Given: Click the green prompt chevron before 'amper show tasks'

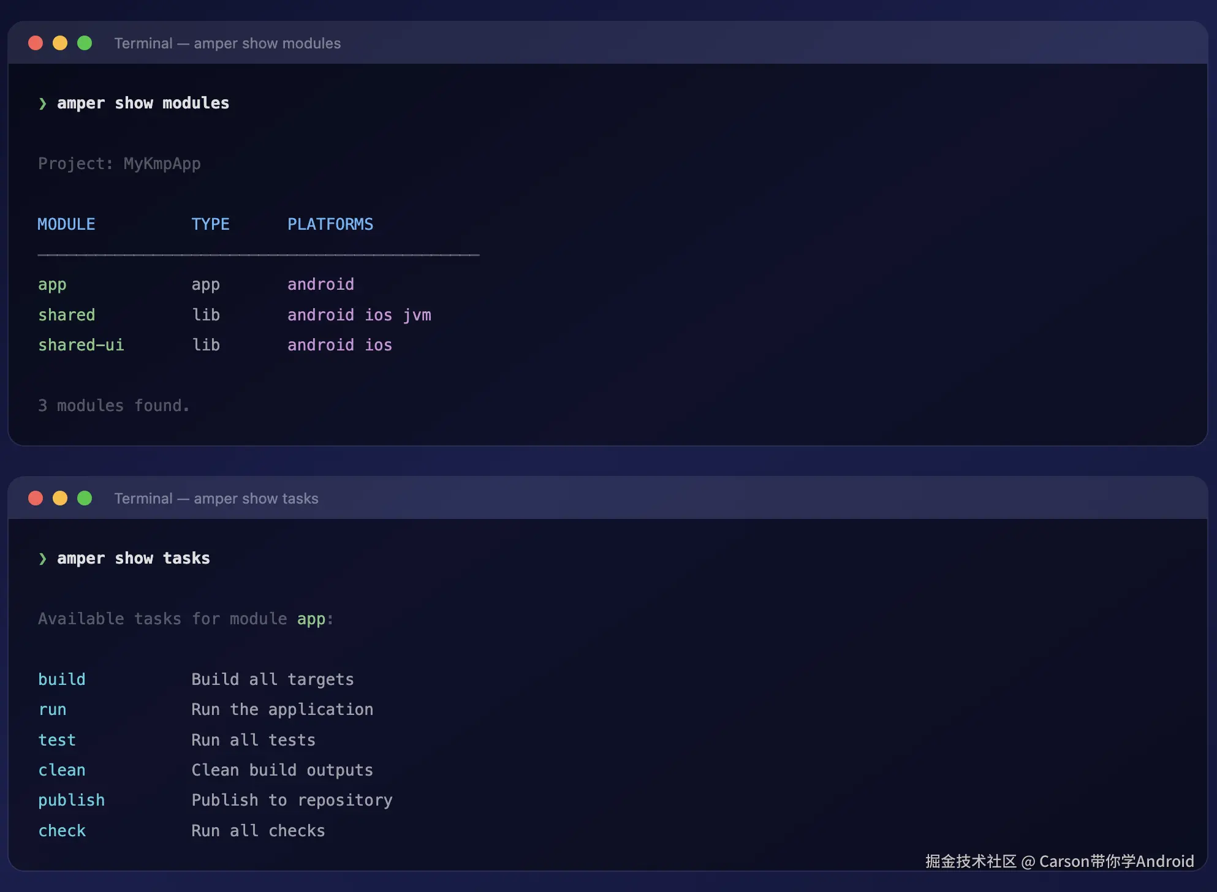Looking at the screenshot, I should [x=42, y=559].
